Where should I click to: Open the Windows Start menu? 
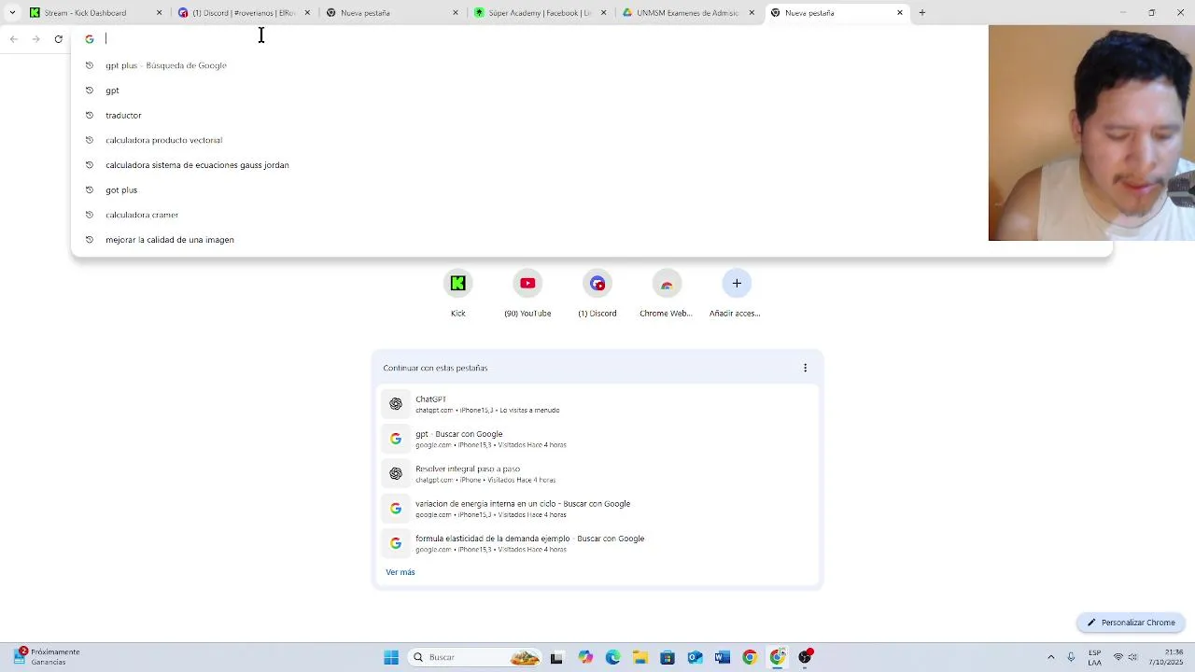pyautogui.click(x=391, y=657)
